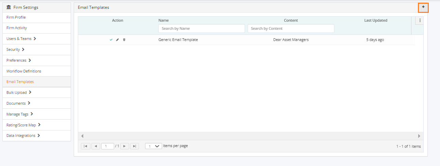Expand the Bulk Upload submenu
440x166 pixels.
30,92
